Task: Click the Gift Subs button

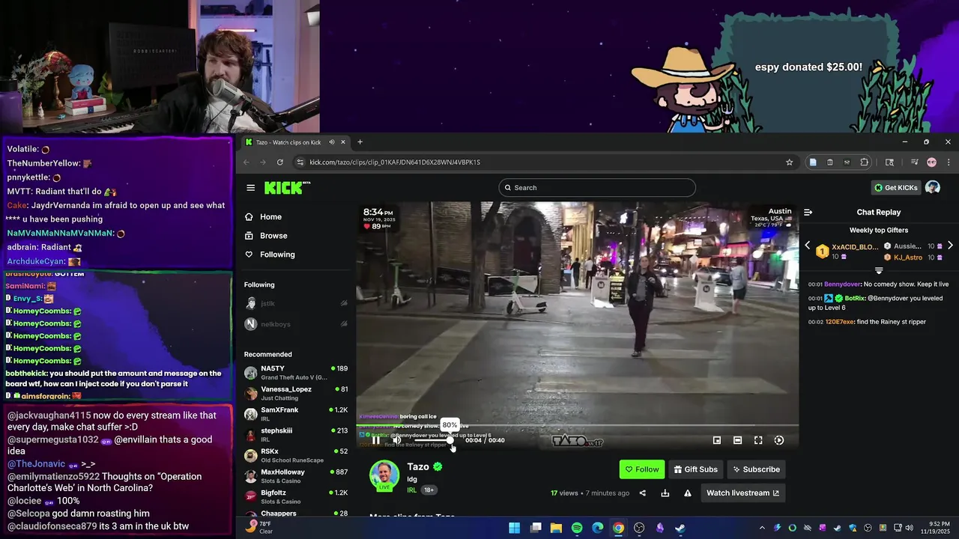Action: pos(696,469)
